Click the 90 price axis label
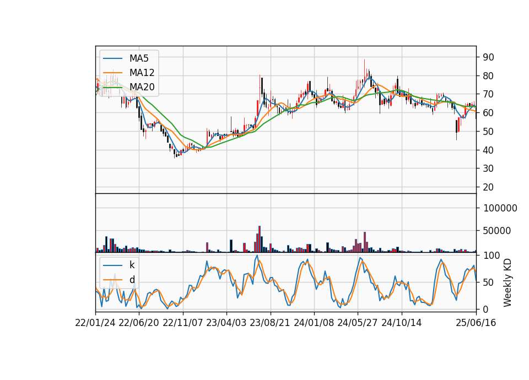Screen dimensions: 529x380 coord(488,57)
